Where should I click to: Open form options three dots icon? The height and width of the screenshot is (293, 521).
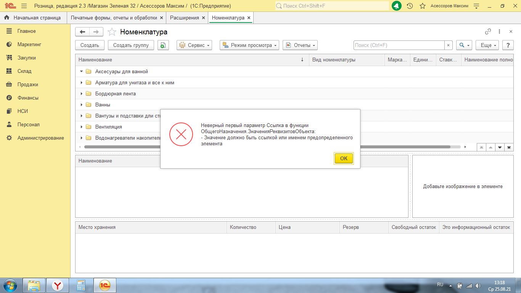(500, 32)
